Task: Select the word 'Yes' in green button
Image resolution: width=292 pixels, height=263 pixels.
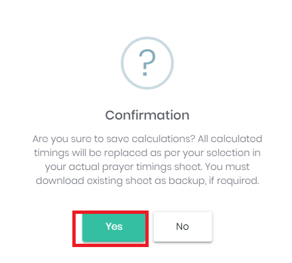Action: pos(114,226)
